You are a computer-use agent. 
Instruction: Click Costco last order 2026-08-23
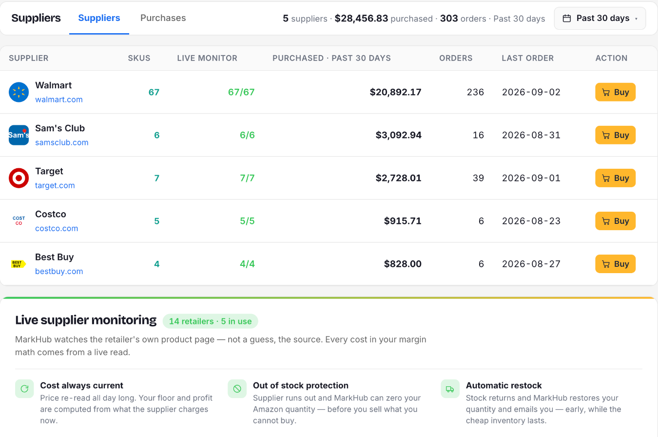(x=531, y=221)
